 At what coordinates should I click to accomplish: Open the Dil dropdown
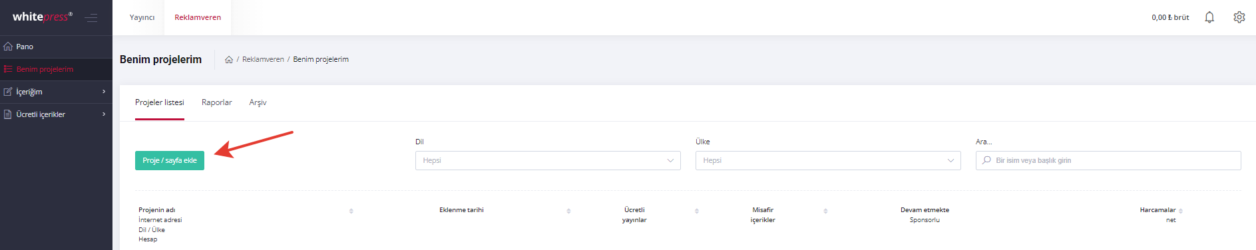(x=548, y=160)
